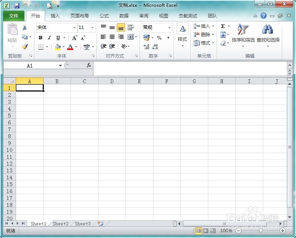This screenshot has width=296, height=238.
Task: Zoom in with the plus button
Action: (282, 231)
